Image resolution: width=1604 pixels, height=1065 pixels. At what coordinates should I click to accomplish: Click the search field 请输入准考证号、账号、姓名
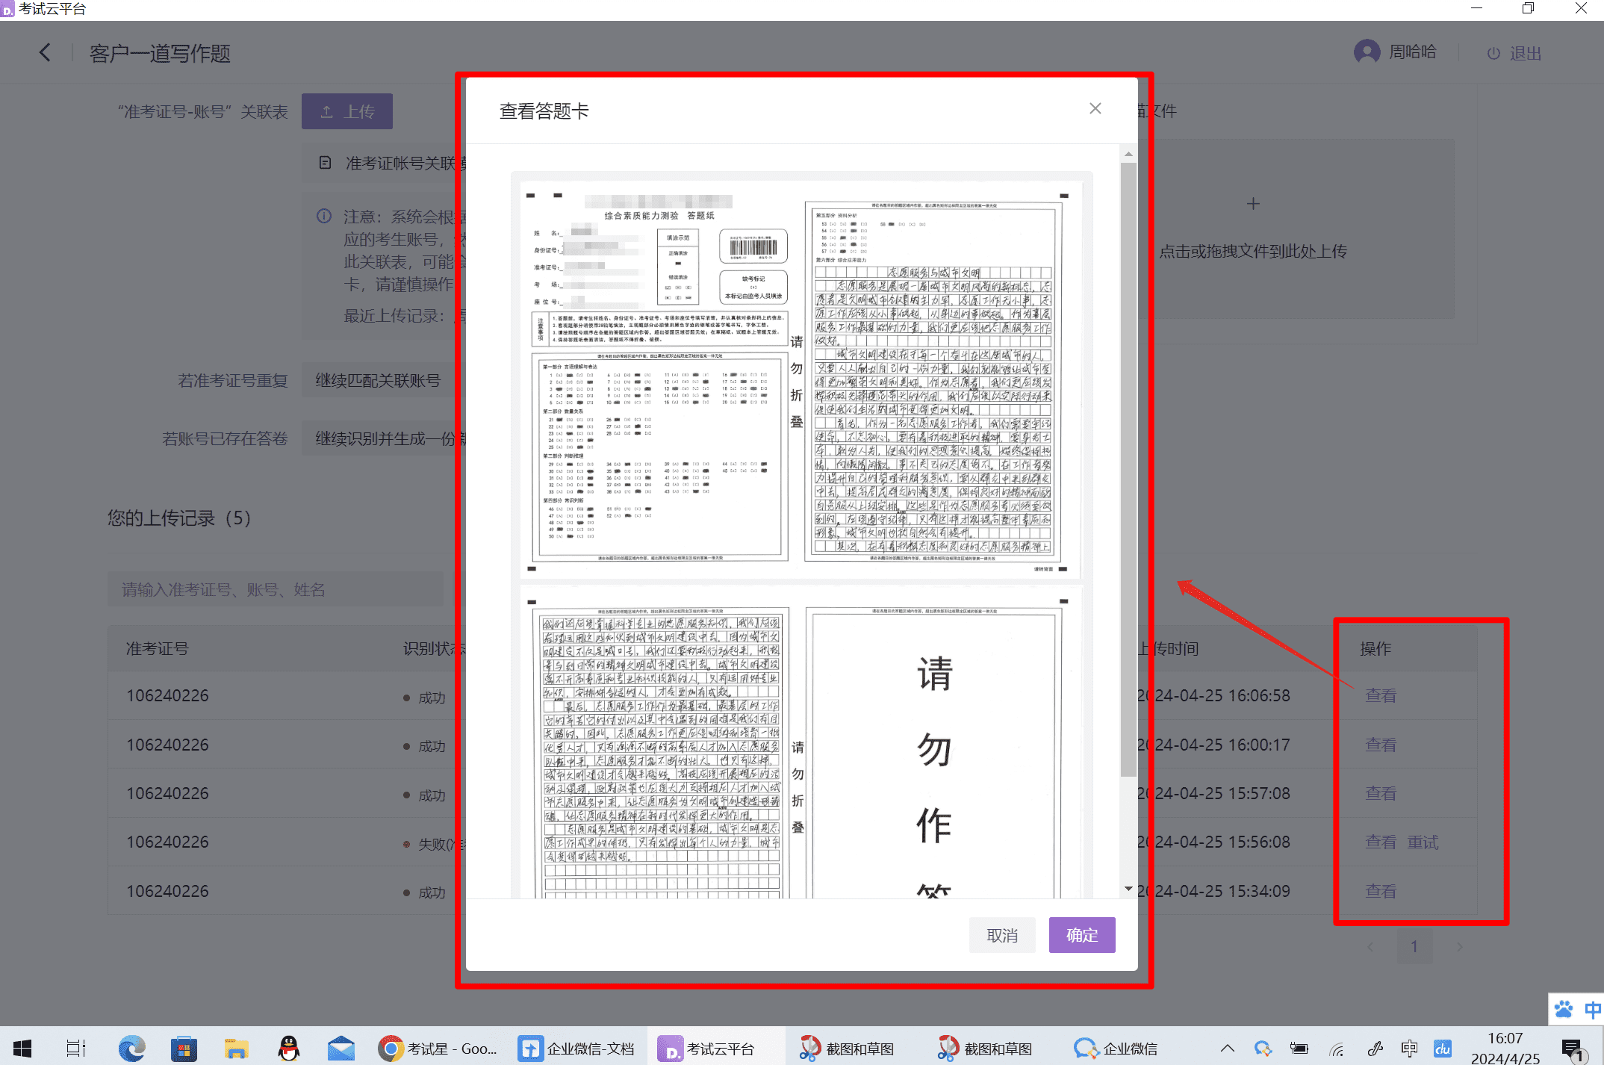pos(276,589)
